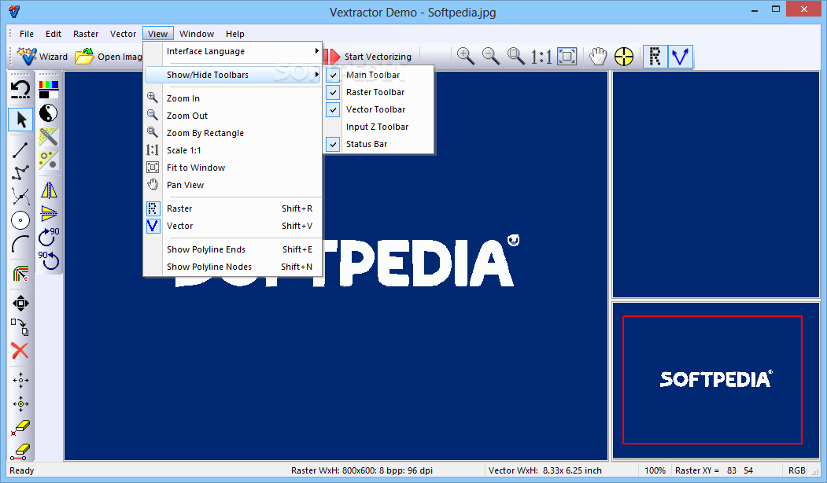Image resolution: width=827 pixels, height=483 pixels.
Task: Click the bottom eraser tool icon
Action: (x=20, y=452)
